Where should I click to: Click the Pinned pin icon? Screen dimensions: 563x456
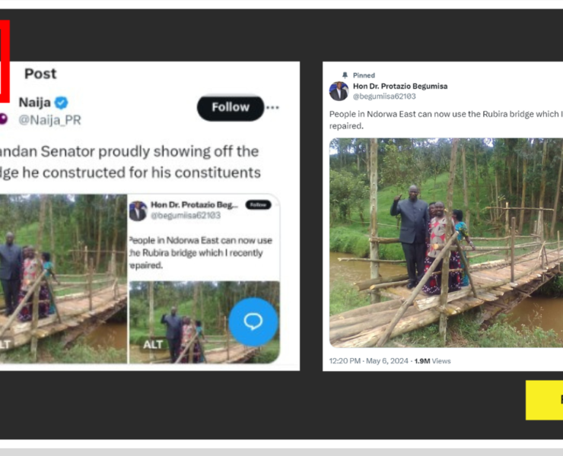tap(345, 76)
